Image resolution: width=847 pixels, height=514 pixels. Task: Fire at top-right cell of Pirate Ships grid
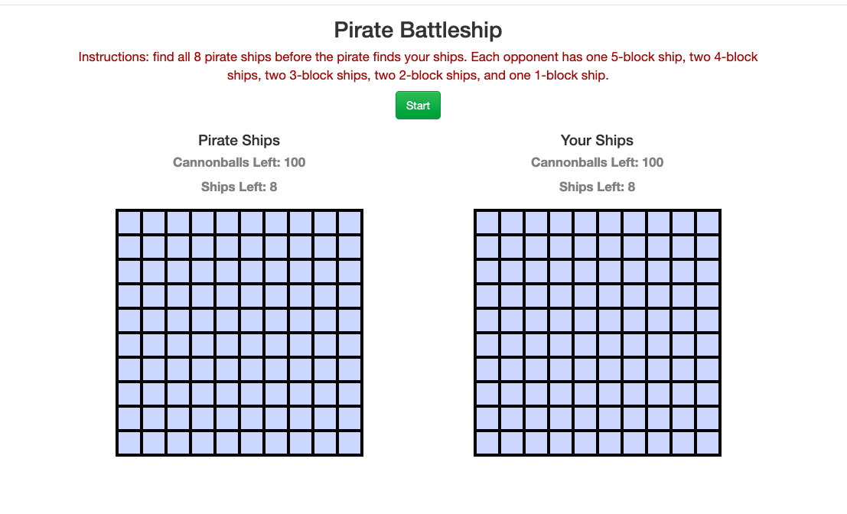[350, 223]
